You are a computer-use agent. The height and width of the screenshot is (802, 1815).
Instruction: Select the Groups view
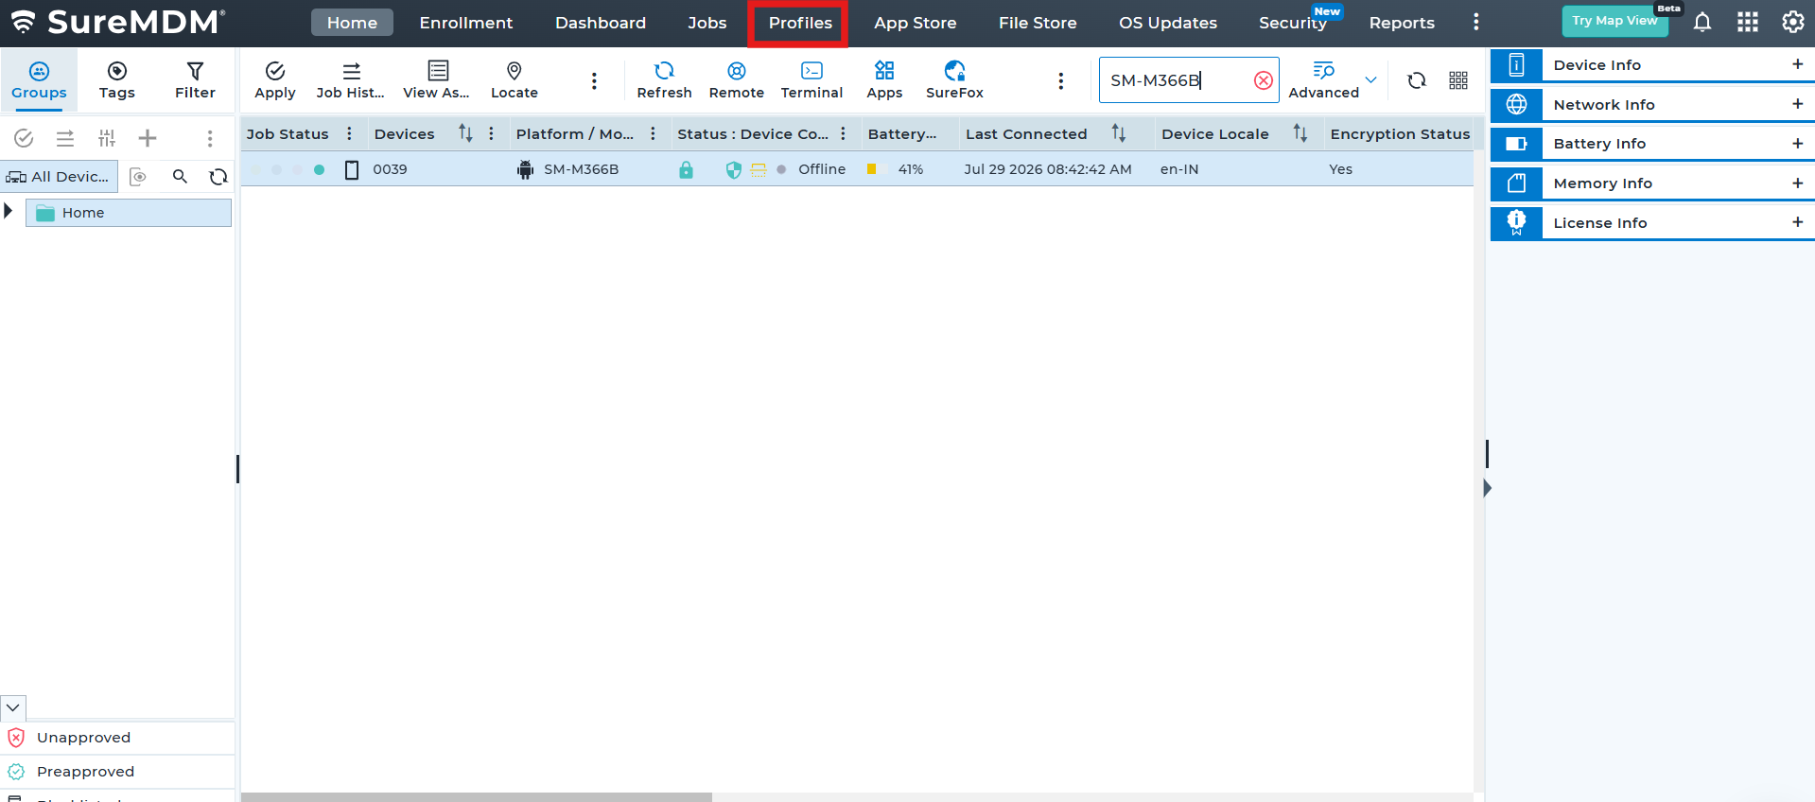tap(39, 80)
